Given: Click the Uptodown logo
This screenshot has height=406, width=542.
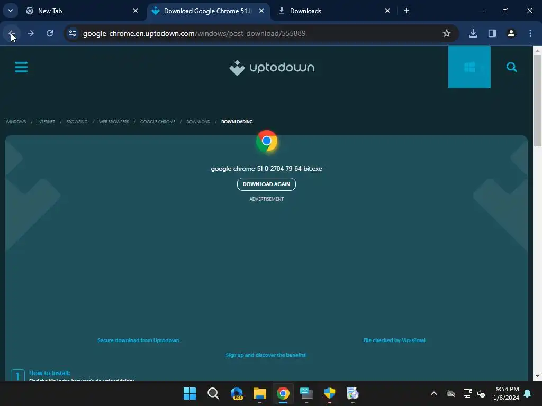Looking at the screenshot, I should (272, 68).
